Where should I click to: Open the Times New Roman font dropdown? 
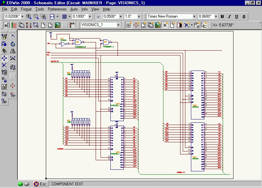(x=194, y=16)
